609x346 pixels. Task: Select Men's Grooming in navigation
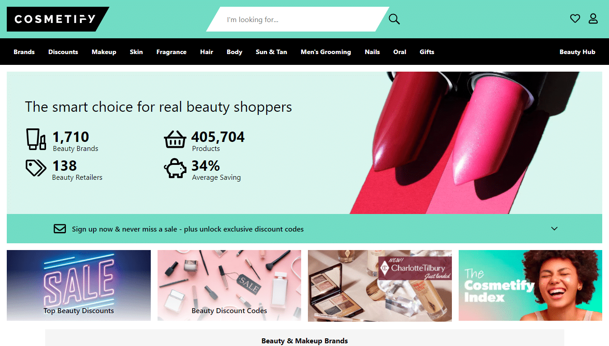click(326, 52)
